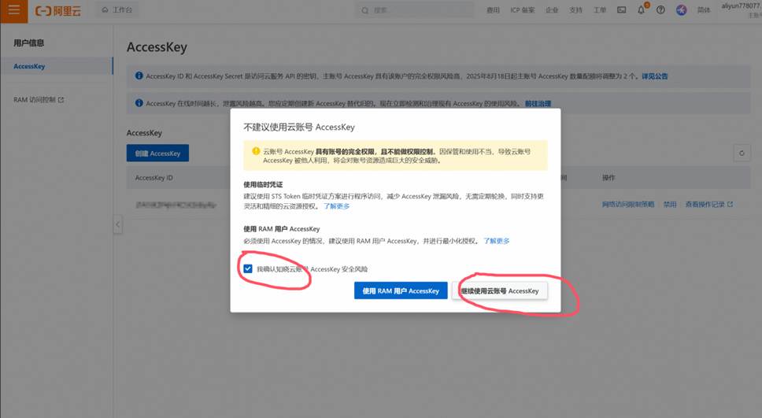
Task: Select AccessKey in the left sidebar
Action: 30,66
